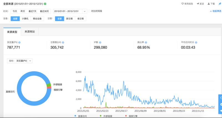Click help icon beside IP数
This screenshot has height=118, width=222.
(x=100, y=42)
